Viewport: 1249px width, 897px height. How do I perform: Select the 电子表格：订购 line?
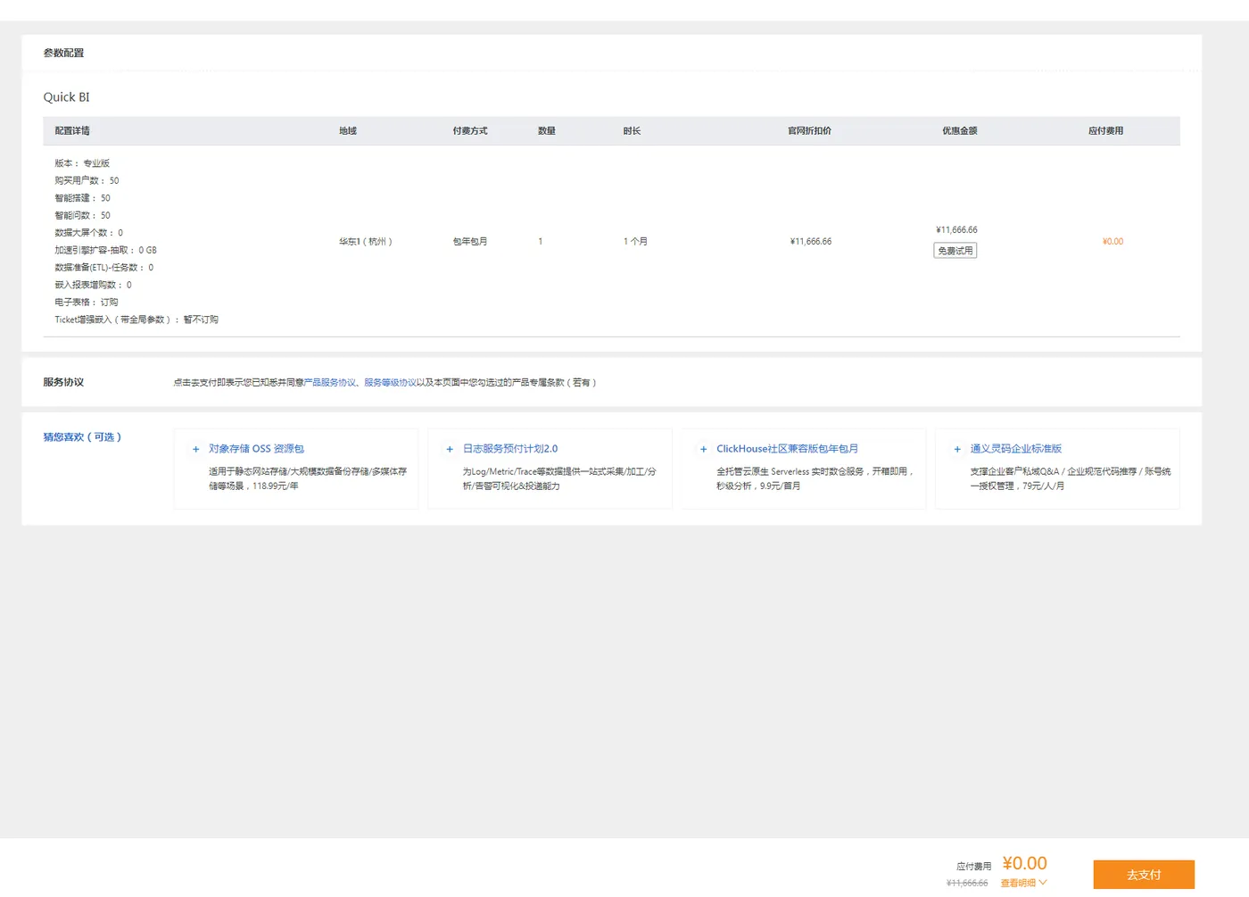(x=87, y=303)
